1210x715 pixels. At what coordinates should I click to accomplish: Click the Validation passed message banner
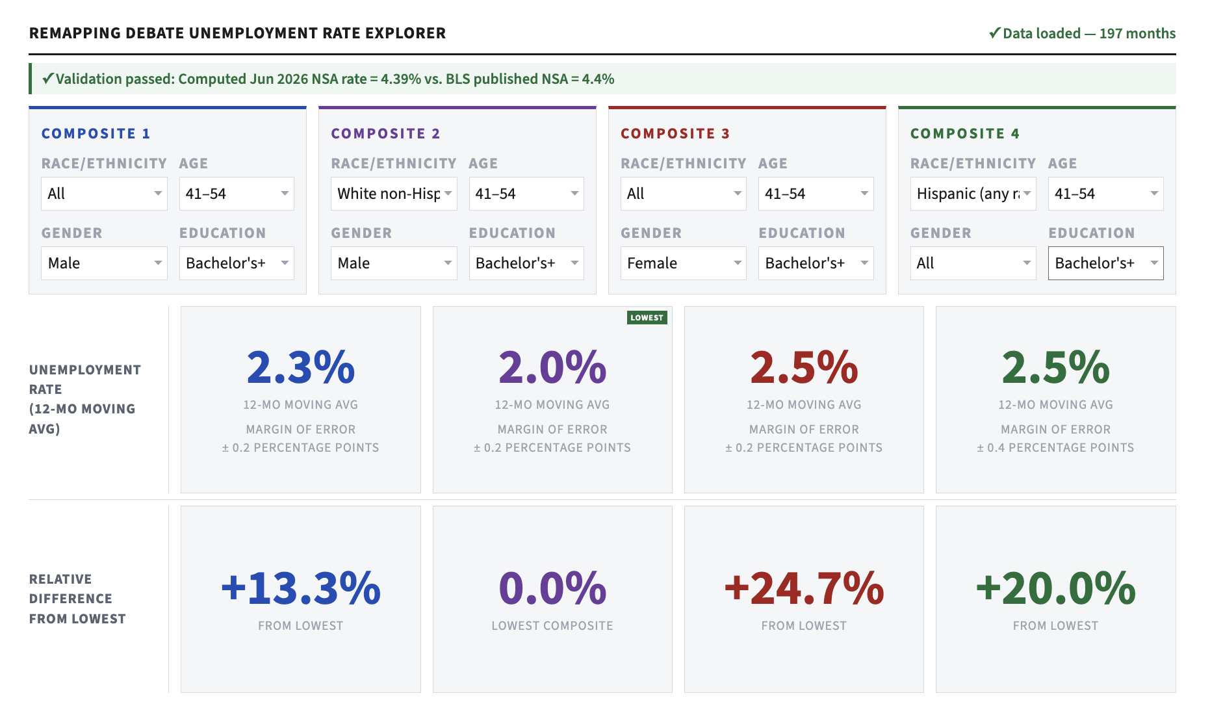click(x=602, y=79)
